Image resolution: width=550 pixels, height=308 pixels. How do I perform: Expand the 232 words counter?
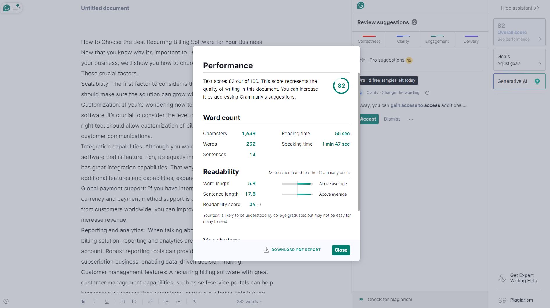pos(249,302)
